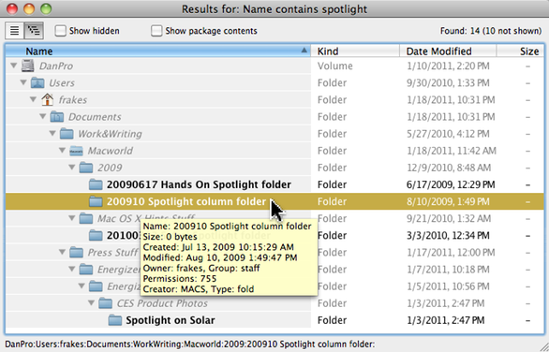The height and width of the screenshot is (352, 549).
Task: Click the Documents folder icon
Action: pyautogui.click(x=57, y=117)
